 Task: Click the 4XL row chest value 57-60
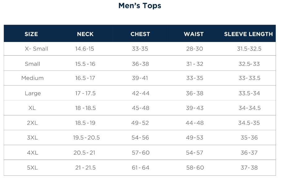[x=141, y=153]
